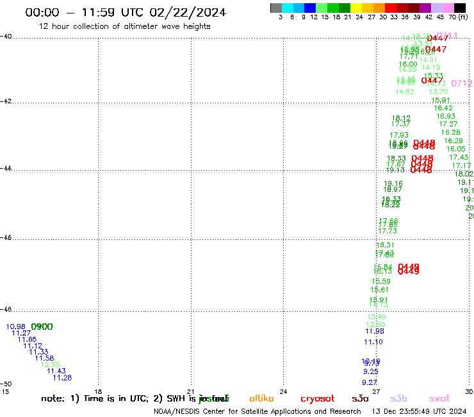
Task: Click the '16.29' wave height value
Action: pos(453,140)
